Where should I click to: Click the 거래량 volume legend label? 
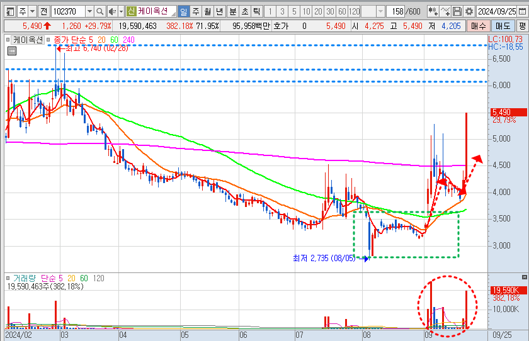point(25,278)
